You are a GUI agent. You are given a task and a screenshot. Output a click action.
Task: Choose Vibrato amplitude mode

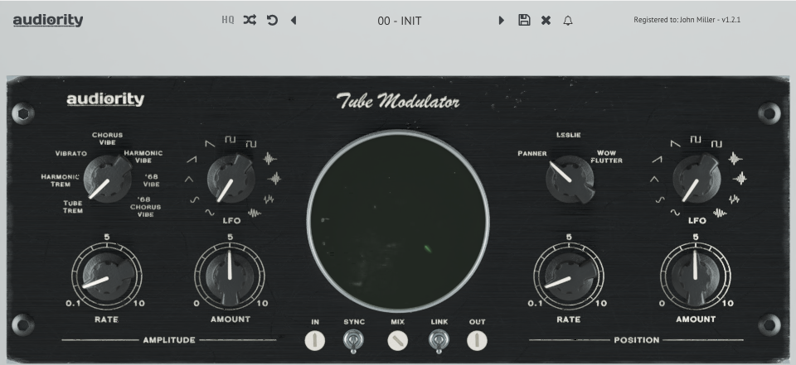pyautogui.click(x=71, y=153)
